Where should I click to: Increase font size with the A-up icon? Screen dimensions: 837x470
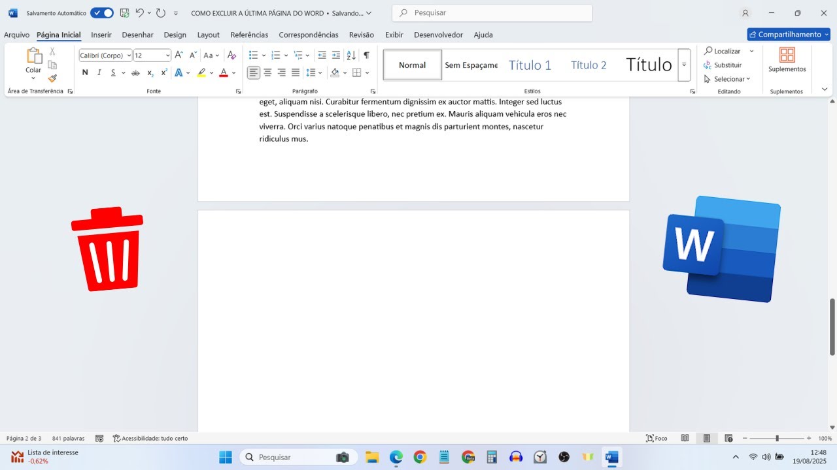click(179, 55)
